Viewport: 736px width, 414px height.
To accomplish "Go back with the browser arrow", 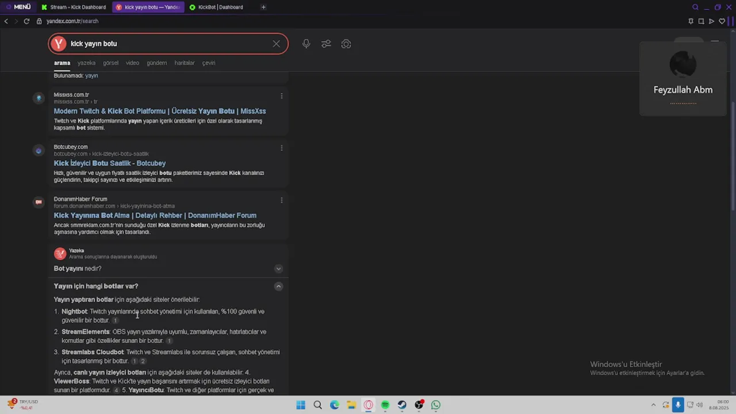I will [6, 21].
